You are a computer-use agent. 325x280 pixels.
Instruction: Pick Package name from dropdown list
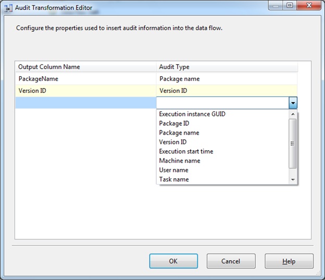click(179, 133)
